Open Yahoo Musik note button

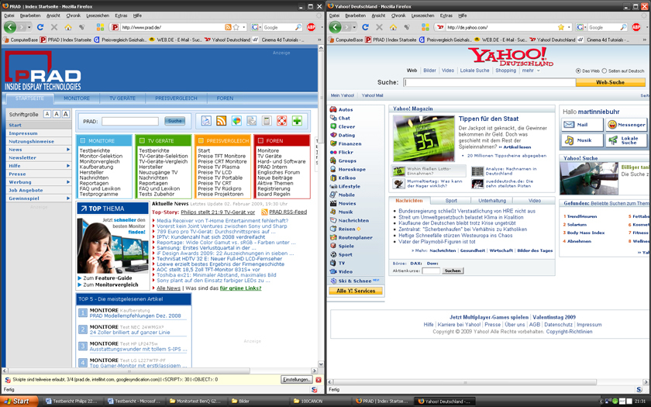(x=582, y=140)
